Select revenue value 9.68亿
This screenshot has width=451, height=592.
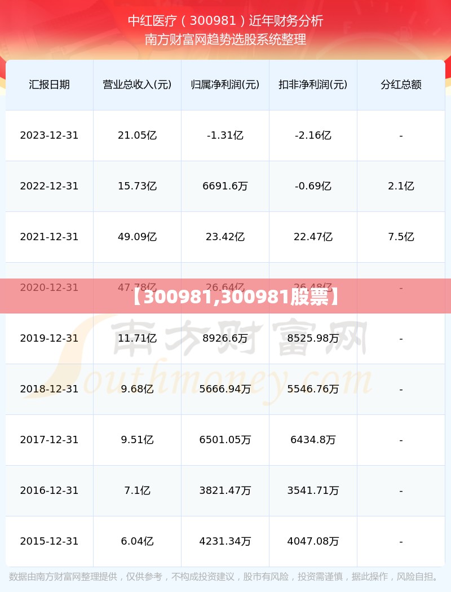(x=138, y=389)
